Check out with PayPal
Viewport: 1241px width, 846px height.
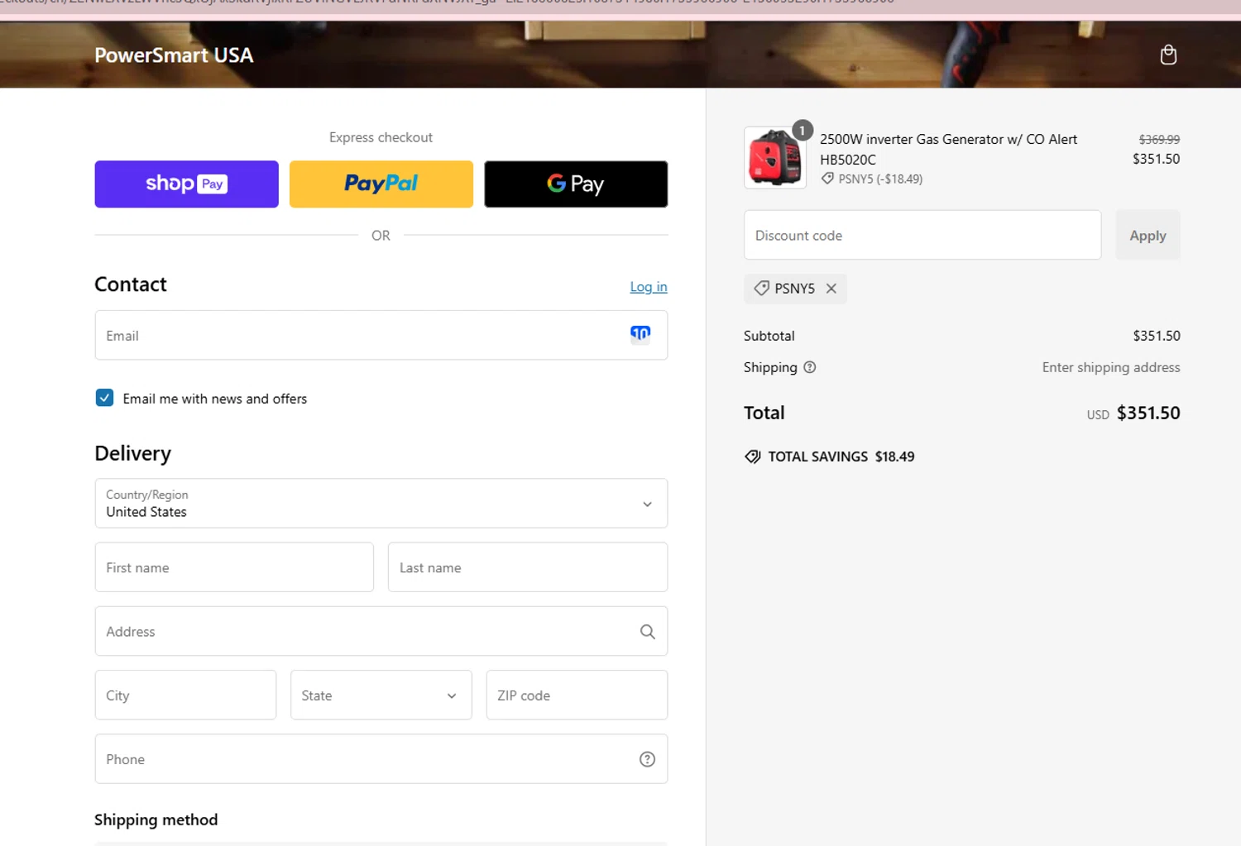(381, 184)
